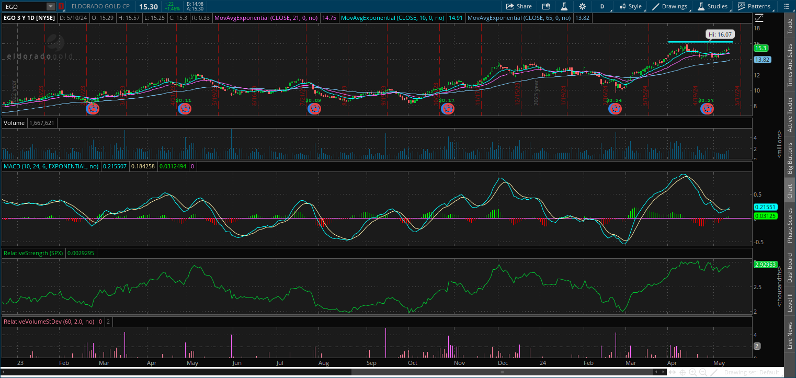Click the volume readout 1,667,621
Viewport: 796px width, 378px height.
tap(42, 123)
